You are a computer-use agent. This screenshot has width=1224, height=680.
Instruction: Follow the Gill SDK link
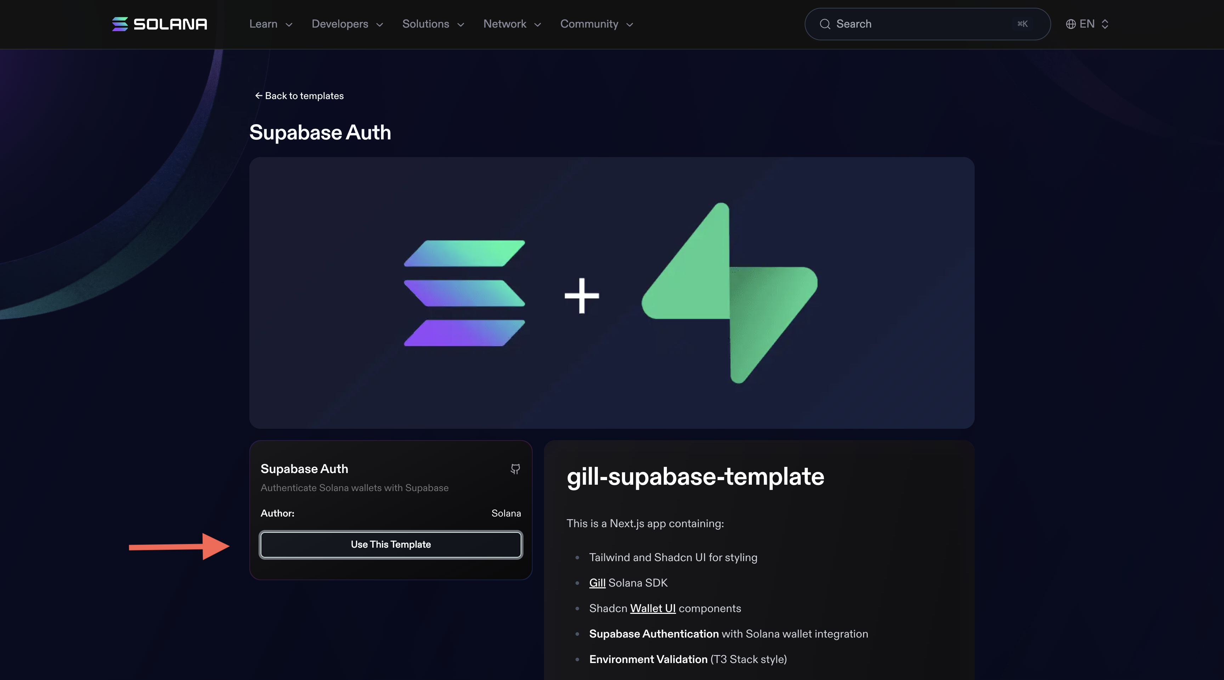coord(597,583)
